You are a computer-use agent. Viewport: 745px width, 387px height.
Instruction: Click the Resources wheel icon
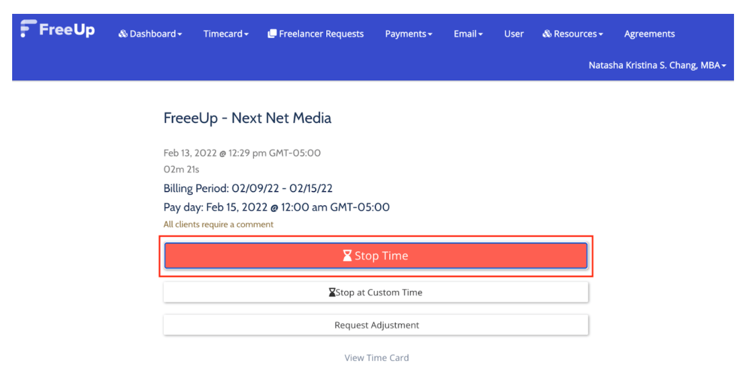(547, 34)
